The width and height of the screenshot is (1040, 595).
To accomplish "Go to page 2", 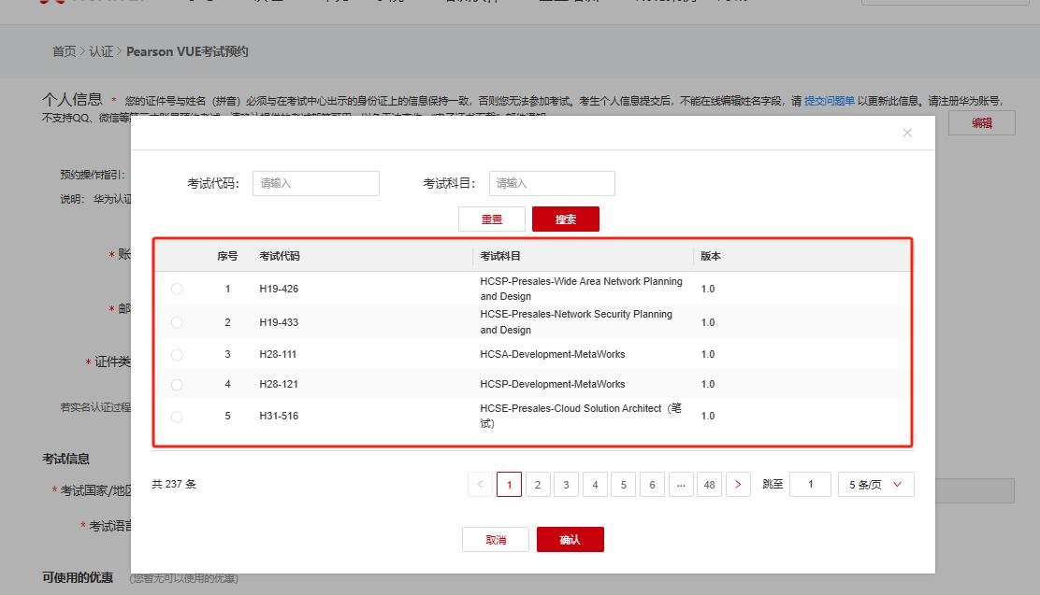I will pos(538,485).
